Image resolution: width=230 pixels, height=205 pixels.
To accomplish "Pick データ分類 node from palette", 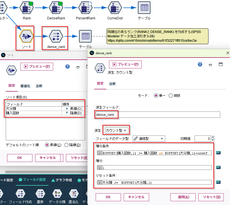I will point(57,194).
